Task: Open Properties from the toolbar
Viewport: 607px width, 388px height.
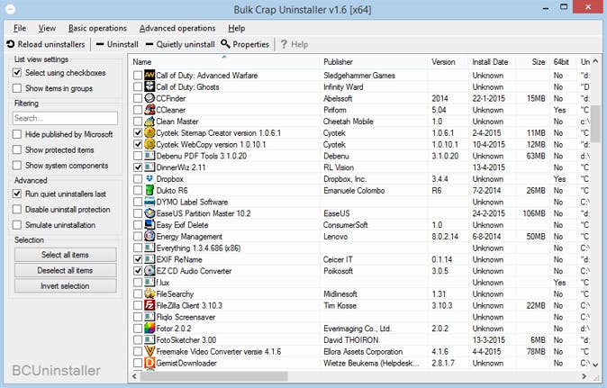Action: pyautogui.click(x=245, y=44)
